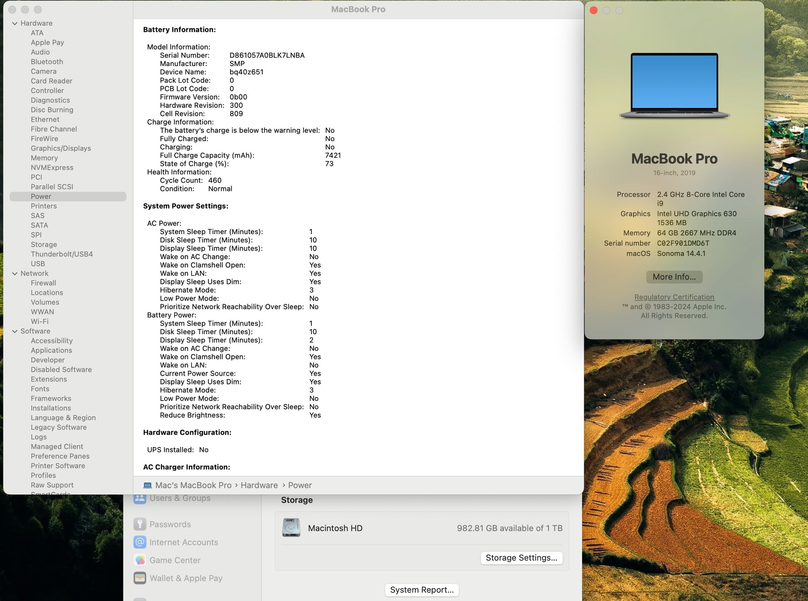Viewport: 808px width, 601px height.
Task: Click the Passwords key icon
Action: coord(140,524)
